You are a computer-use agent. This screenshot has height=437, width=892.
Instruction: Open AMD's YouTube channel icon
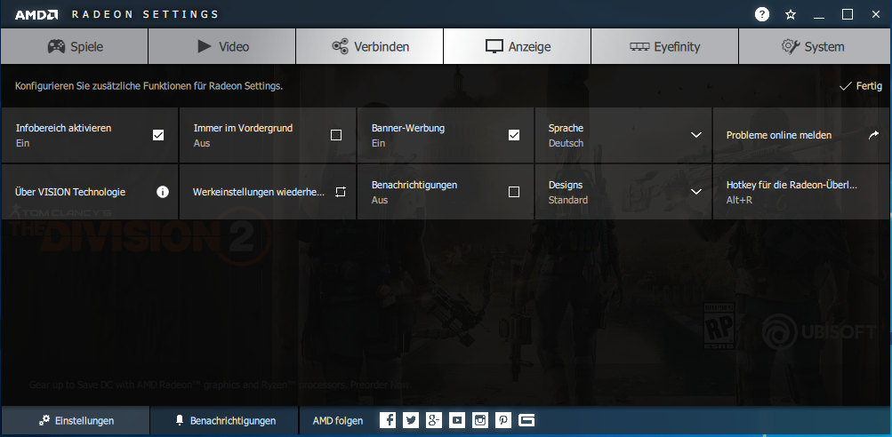457,420
